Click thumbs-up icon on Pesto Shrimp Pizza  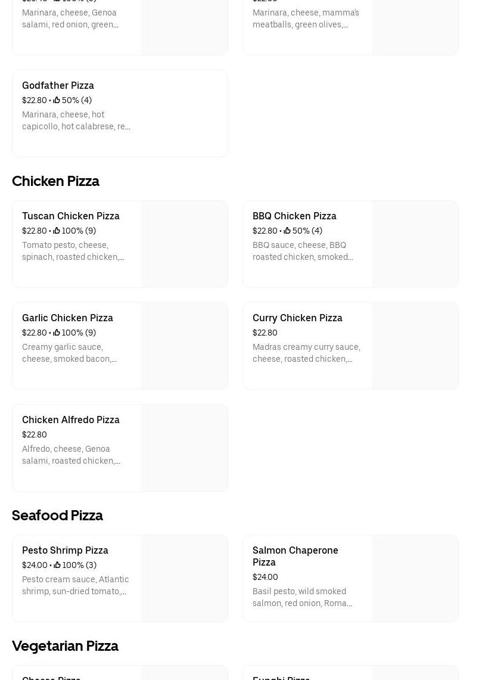click(x=57, y=566)
